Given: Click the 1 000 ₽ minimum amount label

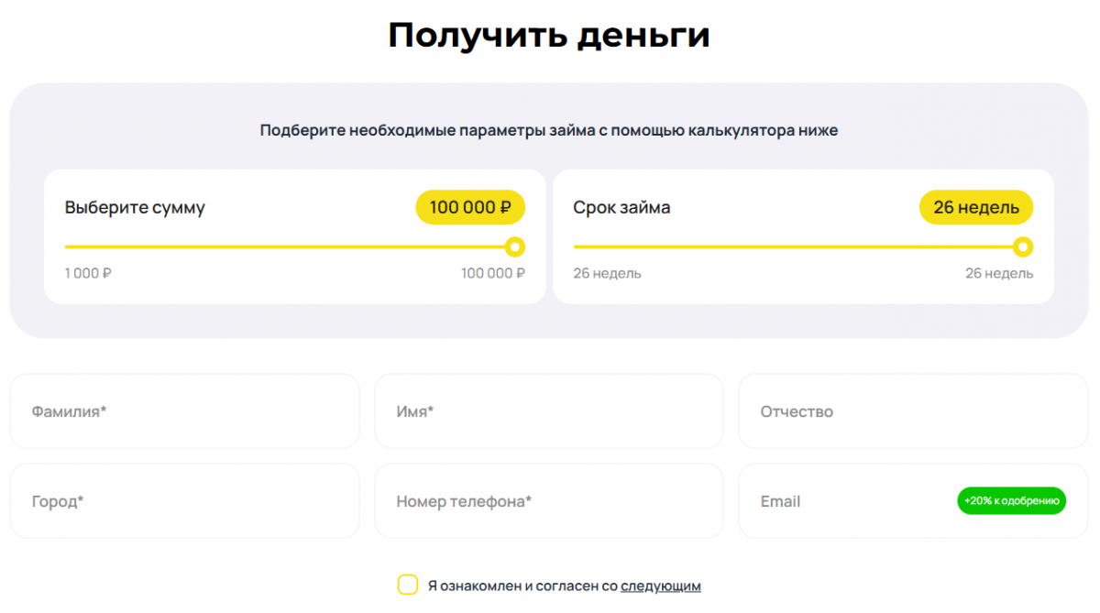Looking at the screenshot, I should pyautogui.click(x=88, y=273).
